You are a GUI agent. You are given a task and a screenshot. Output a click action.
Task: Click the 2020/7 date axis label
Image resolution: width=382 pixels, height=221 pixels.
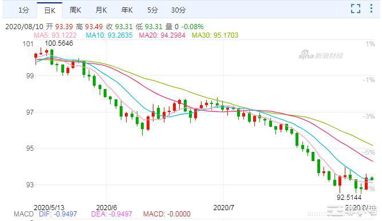pos(224,208)
